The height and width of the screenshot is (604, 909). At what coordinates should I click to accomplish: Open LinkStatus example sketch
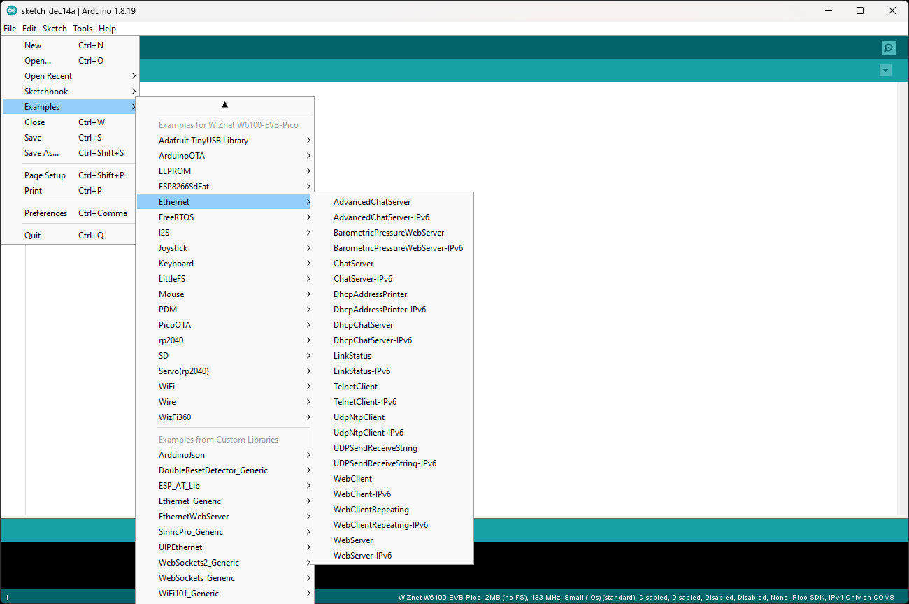pos(392,356)
